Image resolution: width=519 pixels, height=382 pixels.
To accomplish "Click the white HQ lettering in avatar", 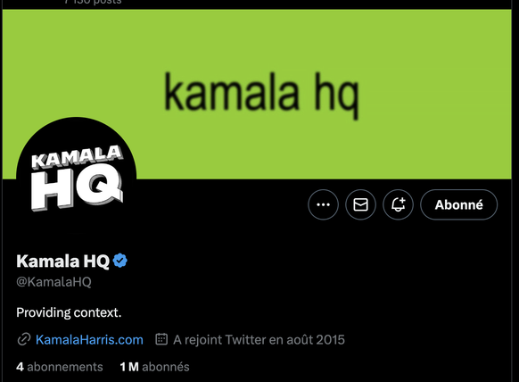I will pyautogui.click(x=77, y=187).
